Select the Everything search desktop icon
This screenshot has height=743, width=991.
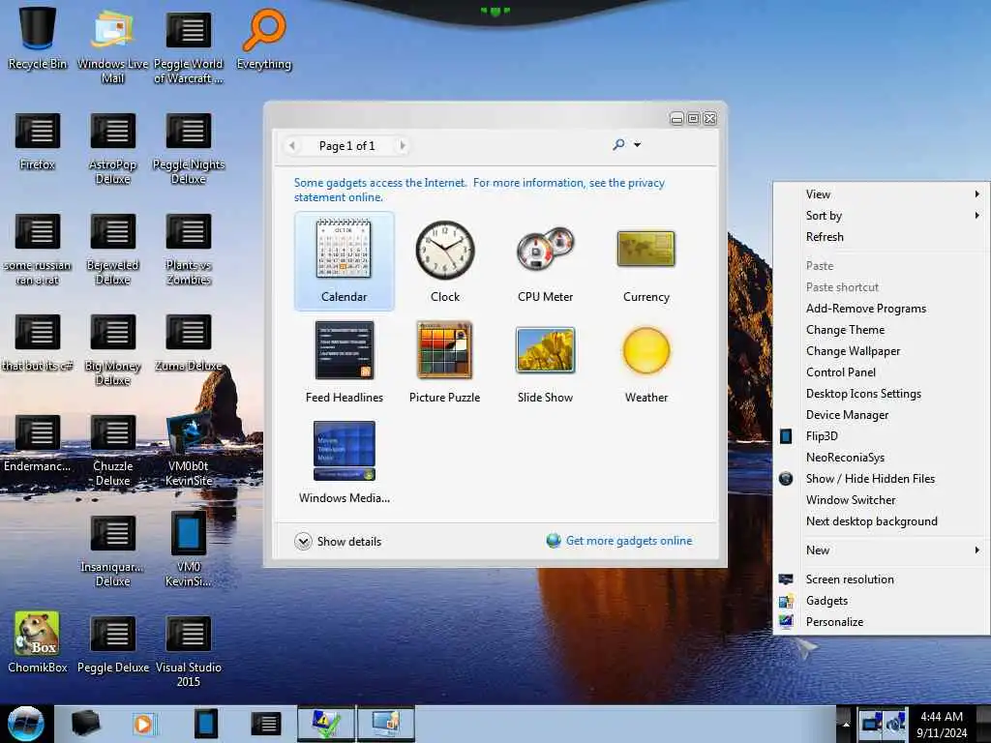(x=264, y=38)
